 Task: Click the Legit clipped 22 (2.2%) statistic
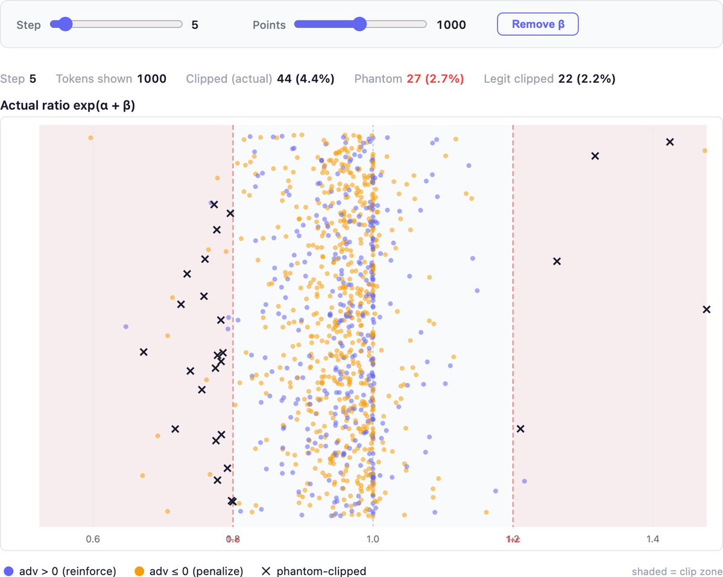click(549, 79)
